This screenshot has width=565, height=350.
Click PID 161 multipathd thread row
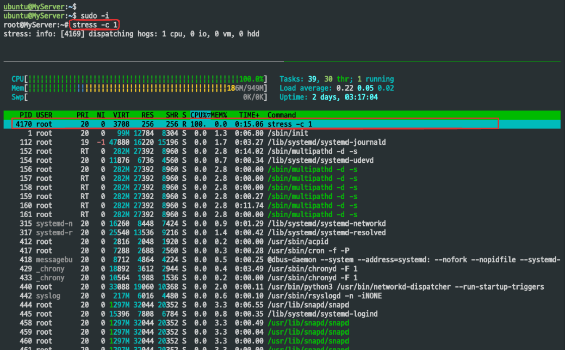(x=282, y=214)
